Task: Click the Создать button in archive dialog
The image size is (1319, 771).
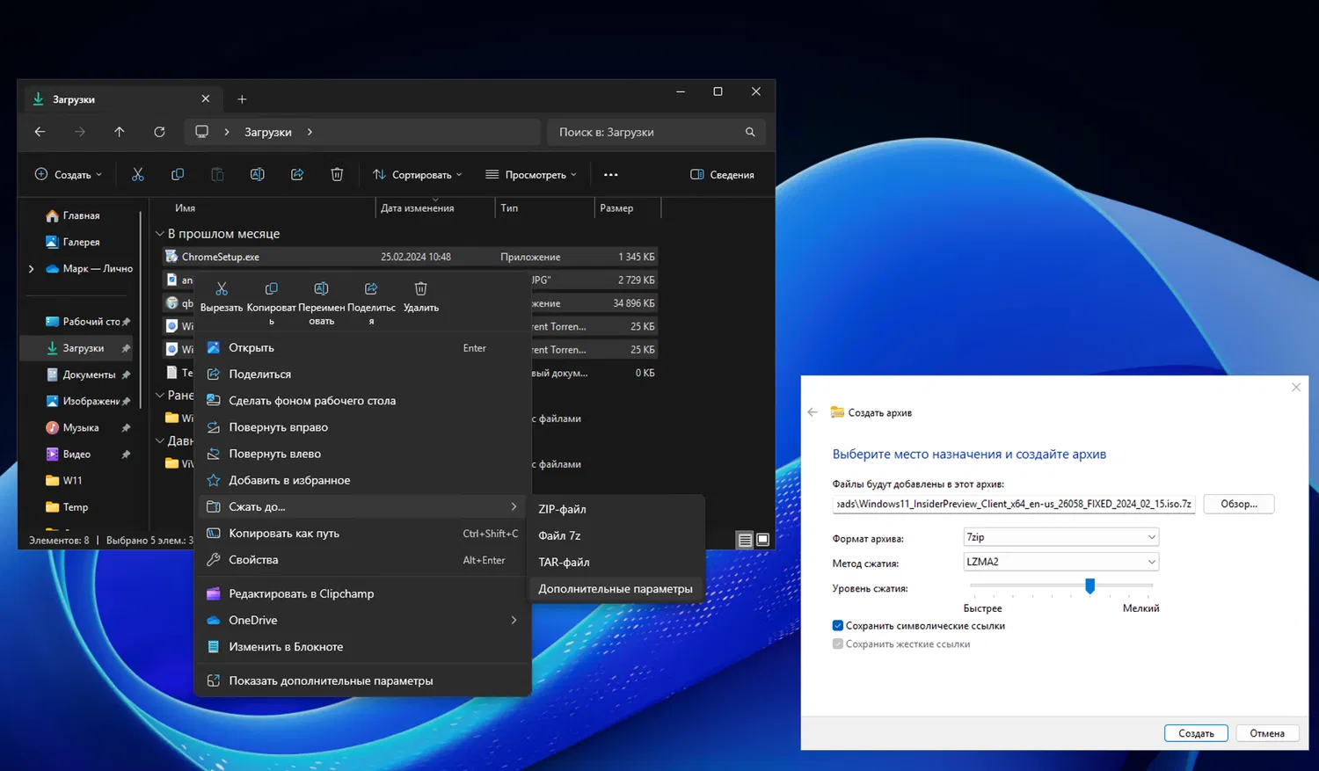Action: [x=1196, y=733]
